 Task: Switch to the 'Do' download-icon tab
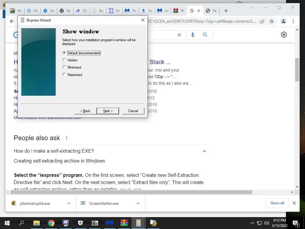tap(147, 11)
